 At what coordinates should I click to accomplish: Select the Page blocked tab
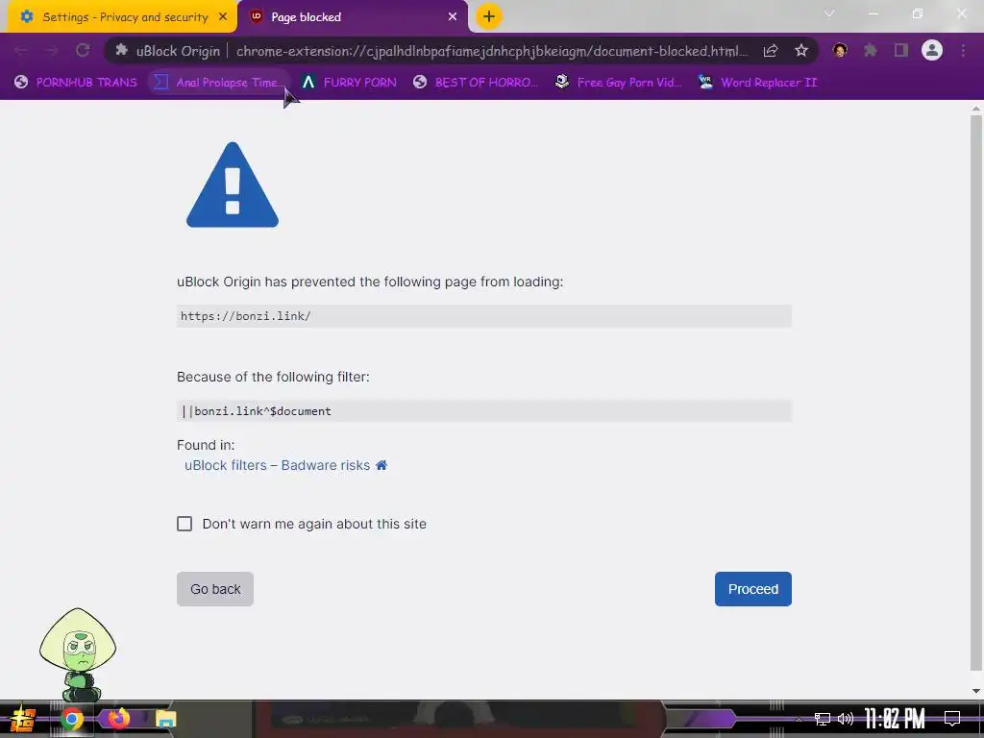[x=354, y=17]
